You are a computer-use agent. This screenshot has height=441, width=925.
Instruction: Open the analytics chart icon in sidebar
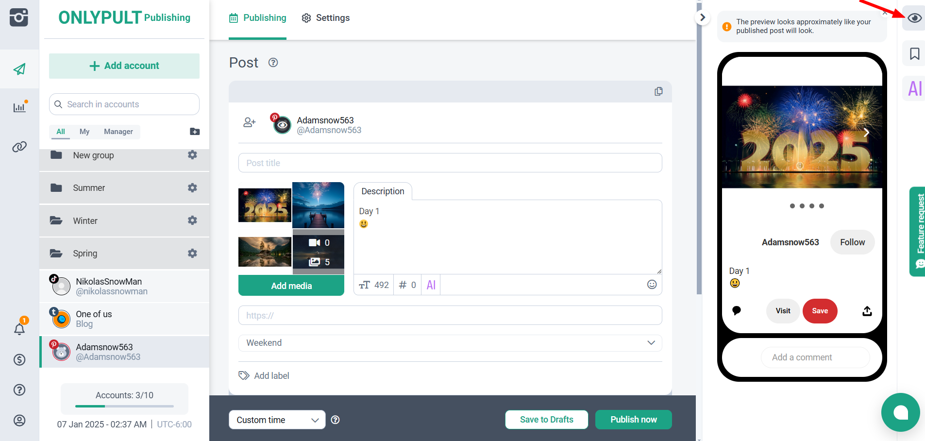[19, 107]
